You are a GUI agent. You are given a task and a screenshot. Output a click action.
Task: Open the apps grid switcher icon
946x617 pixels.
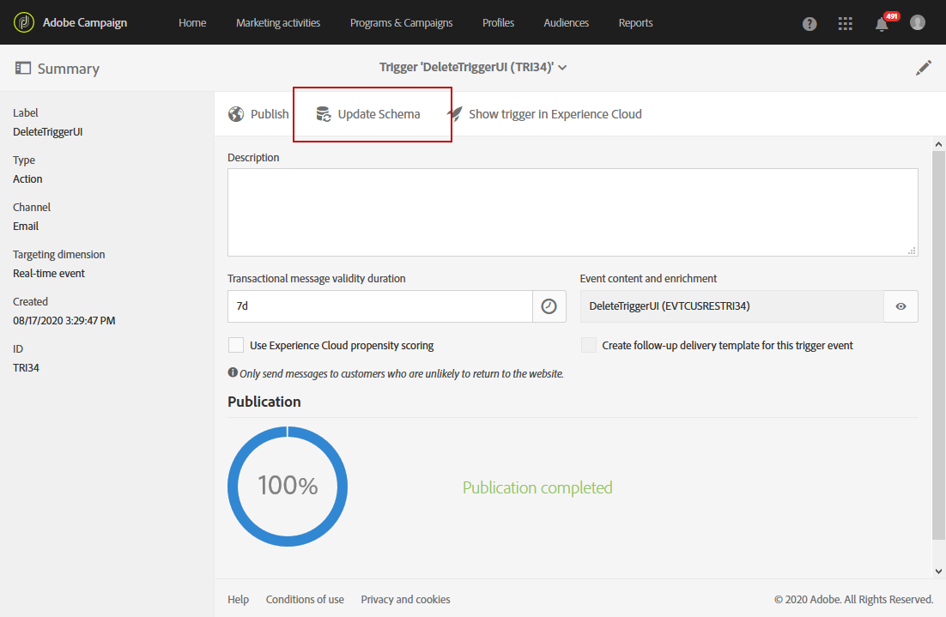point(846,23)
